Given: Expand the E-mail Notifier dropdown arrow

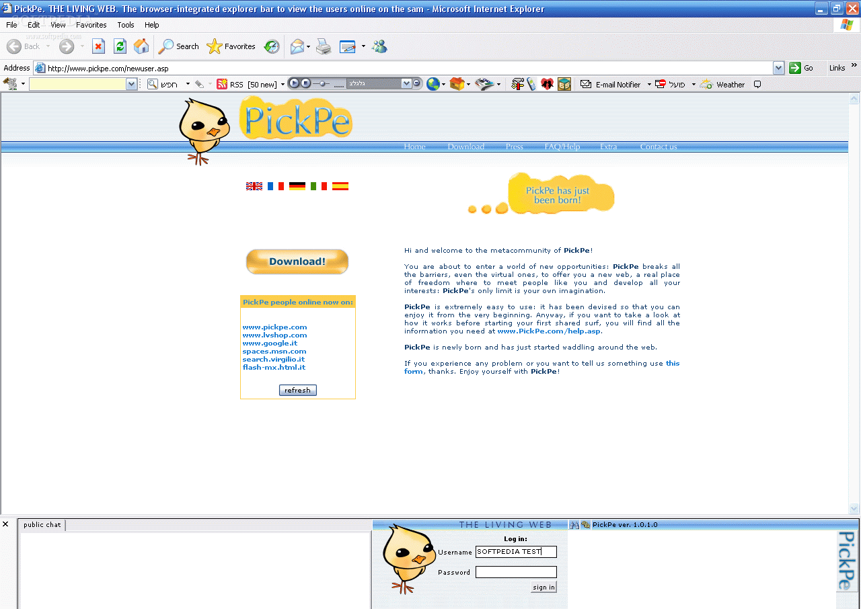Looking at the screenshot, I should [x=649, y=85].
